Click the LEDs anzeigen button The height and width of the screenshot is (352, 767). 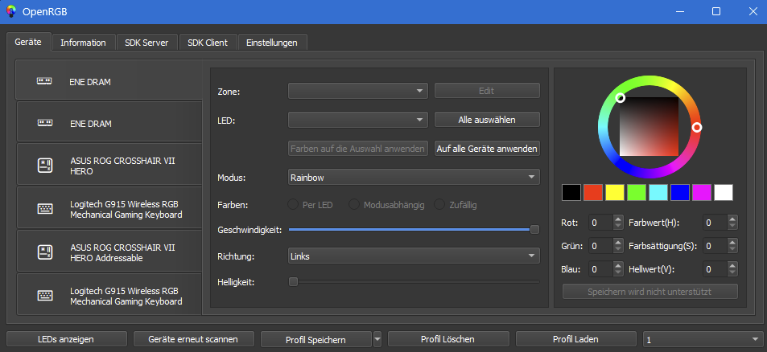click(66, 339)
